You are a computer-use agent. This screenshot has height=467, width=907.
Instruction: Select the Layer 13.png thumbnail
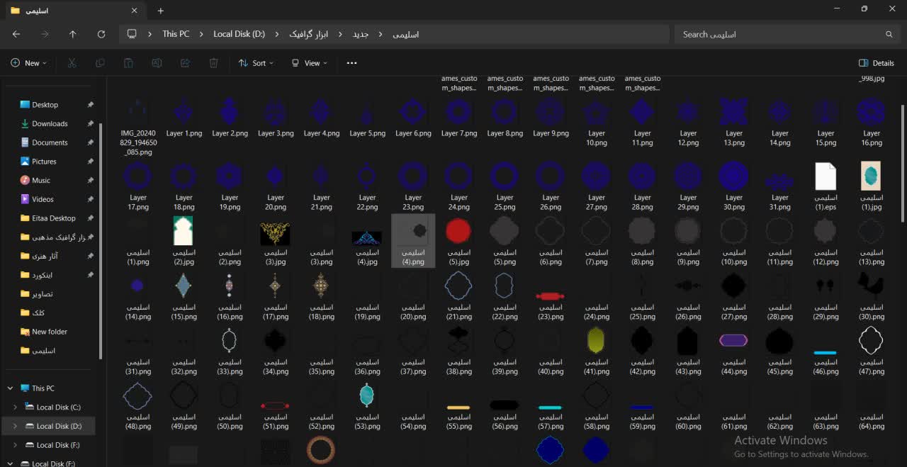734,113
